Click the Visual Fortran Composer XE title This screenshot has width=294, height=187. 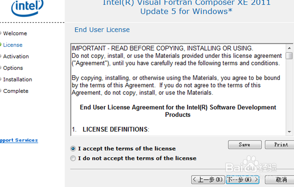pos(186,7)
